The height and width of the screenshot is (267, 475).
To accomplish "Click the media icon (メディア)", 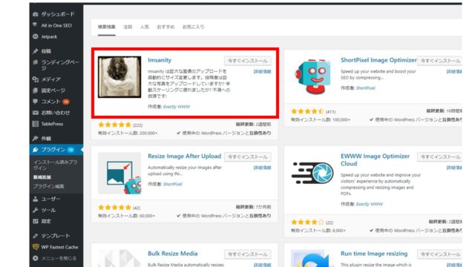I will tap(36, 79).
